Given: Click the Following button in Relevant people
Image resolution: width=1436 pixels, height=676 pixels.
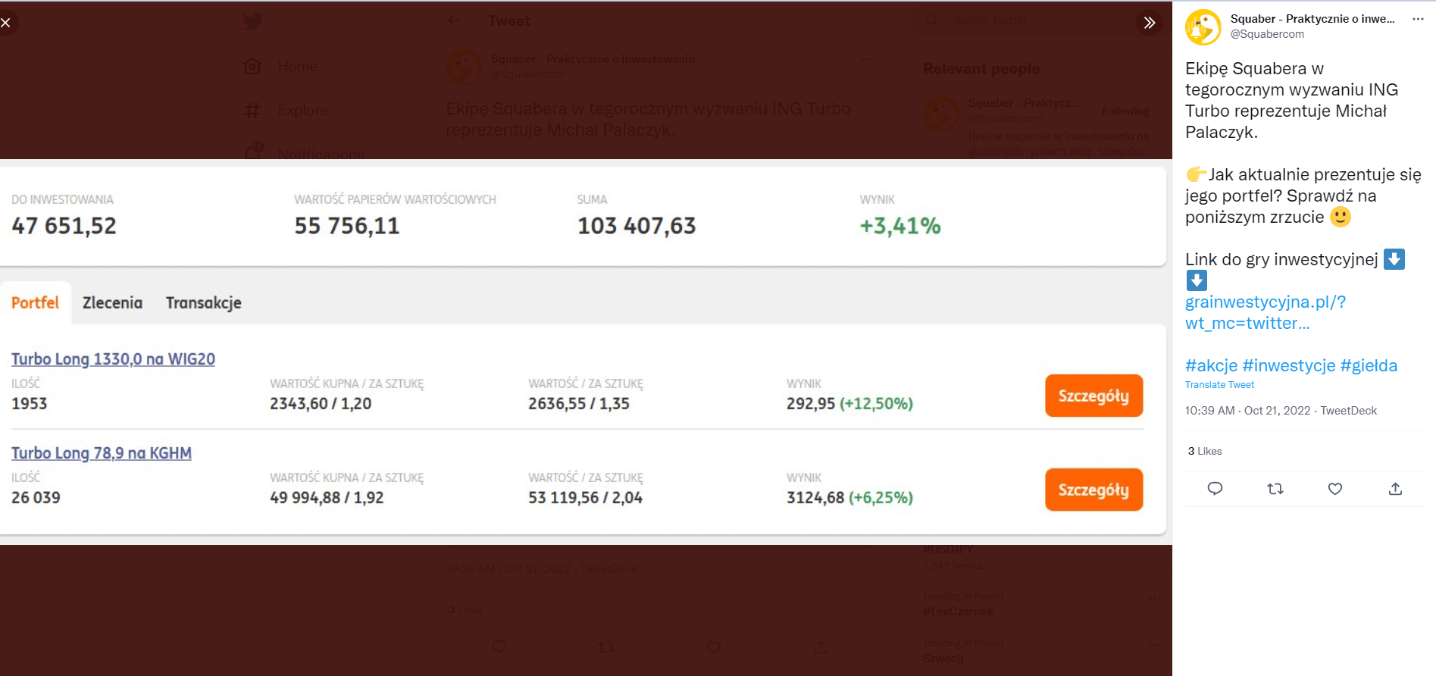Looking at the screenshot, I should click(x=1125, y=111).
